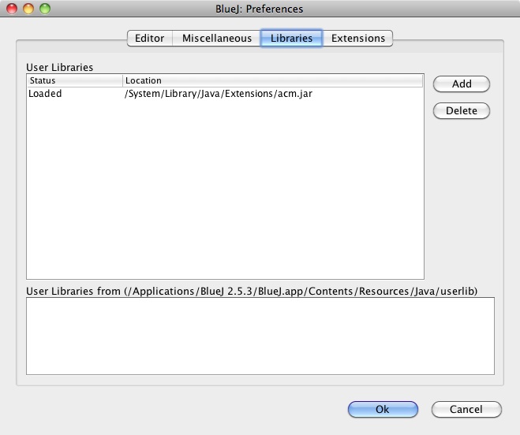This screenshot has height=435, width=520.
Task: Open the Miscellaneous tab
Action: [217, 38]
